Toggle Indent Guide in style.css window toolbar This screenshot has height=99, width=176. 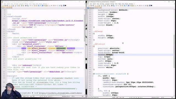pos(128,5)
